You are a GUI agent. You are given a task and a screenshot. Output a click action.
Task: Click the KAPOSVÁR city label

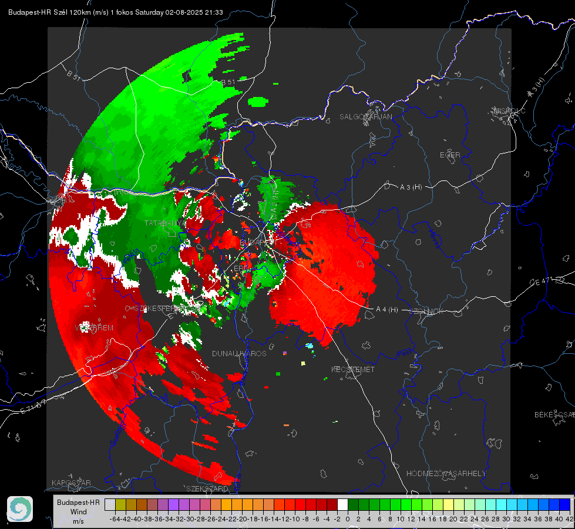coord(71,483)
